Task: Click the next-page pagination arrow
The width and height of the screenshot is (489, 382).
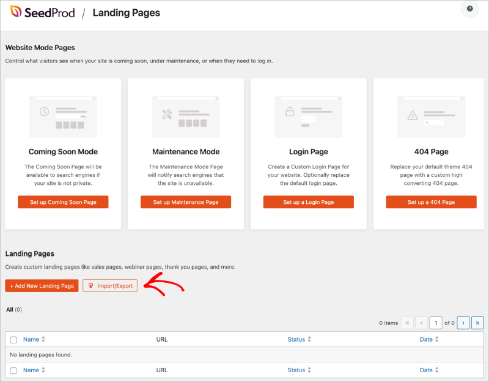Action: [x=463, y=323]
